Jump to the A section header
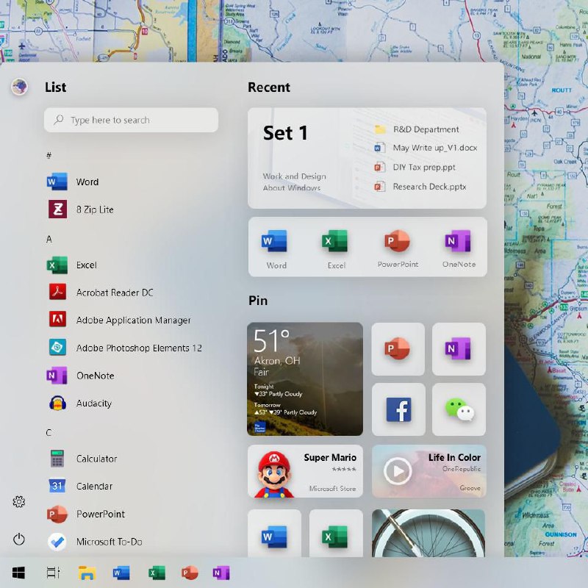 (49, 239)
